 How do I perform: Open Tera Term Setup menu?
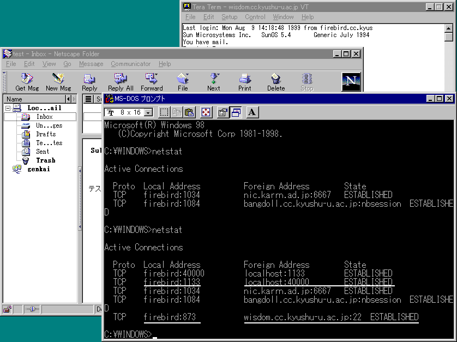point(229,17)
